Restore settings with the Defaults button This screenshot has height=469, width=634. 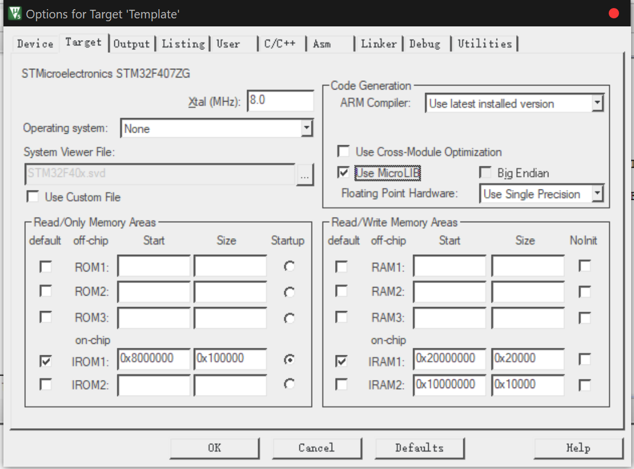tap(419, 448)
